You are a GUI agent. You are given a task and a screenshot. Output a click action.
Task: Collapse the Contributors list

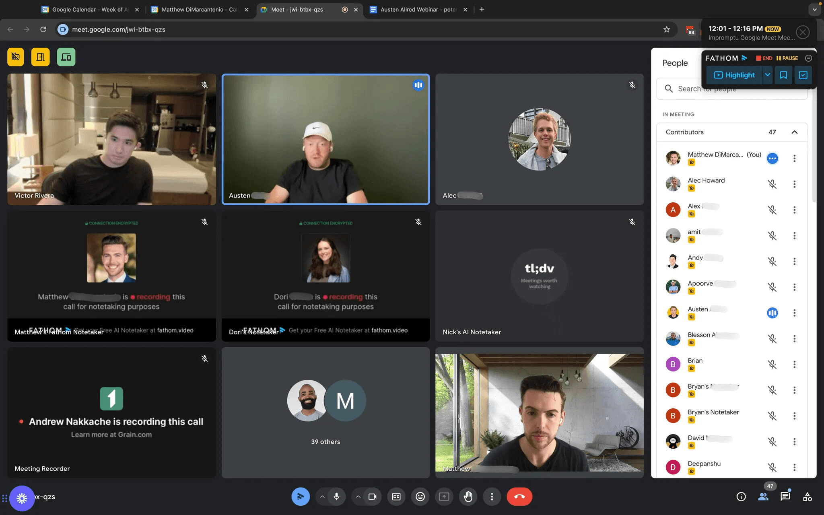794,132
